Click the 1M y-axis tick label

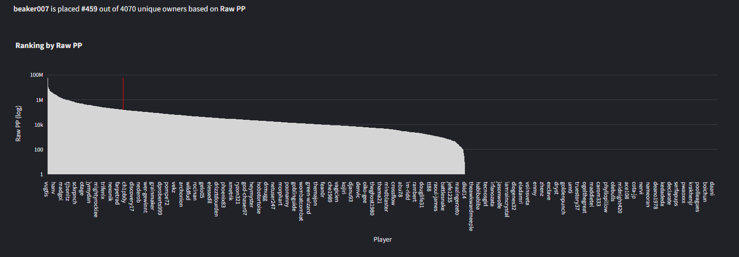tap(39, 100)
